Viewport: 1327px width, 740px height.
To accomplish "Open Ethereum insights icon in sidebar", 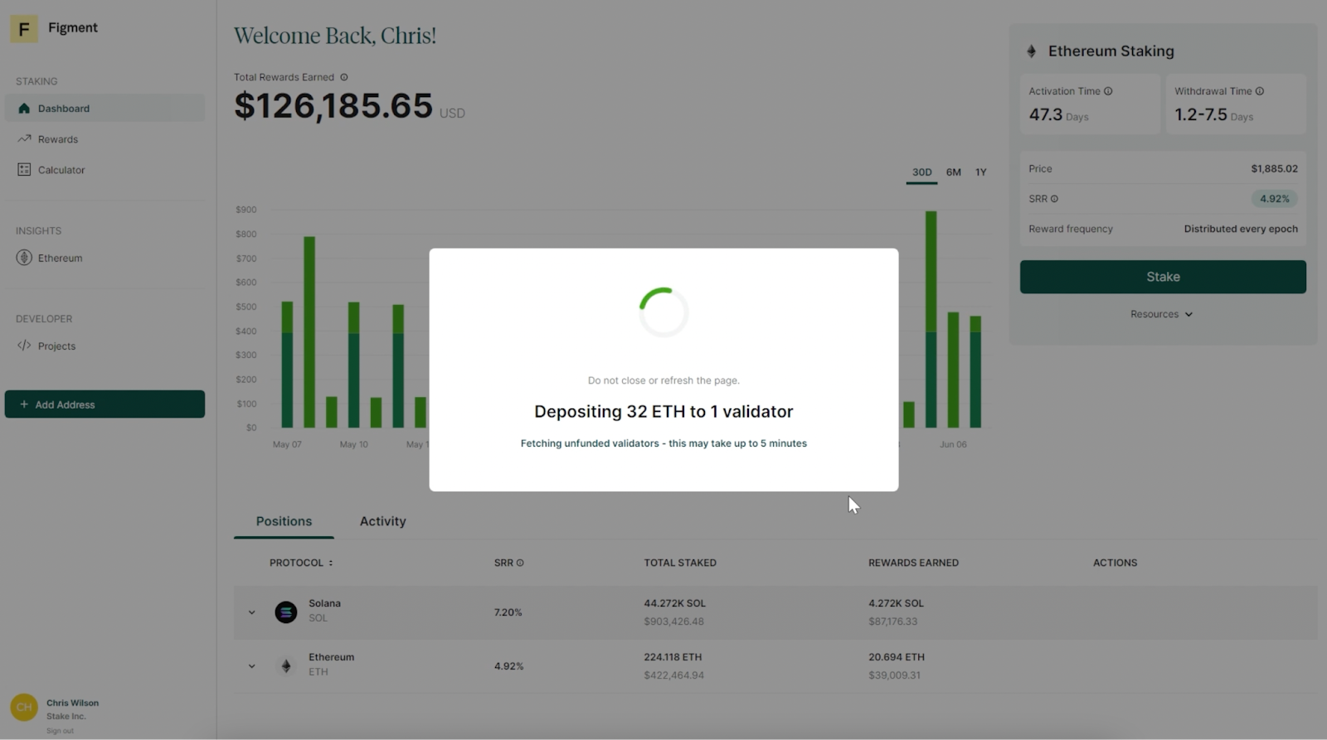I will tap(24, 258).
